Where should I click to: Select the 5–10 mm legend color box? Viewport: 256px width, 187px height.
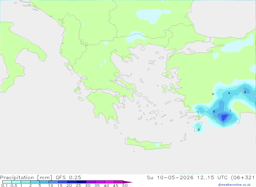(44, 182)
